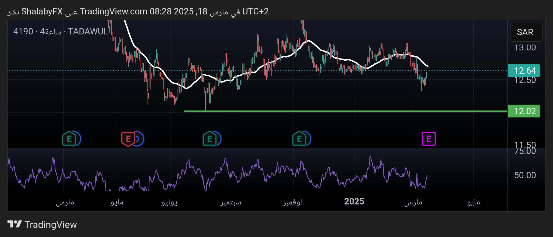Click the 13.00 price scale label
The height and width of the screenshot is (237, 553).
click(x=525, y=48)
